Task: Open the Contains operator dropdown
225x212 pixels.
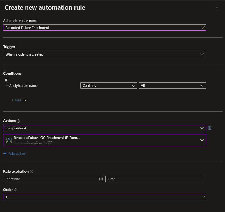Action: pos(109,85)
